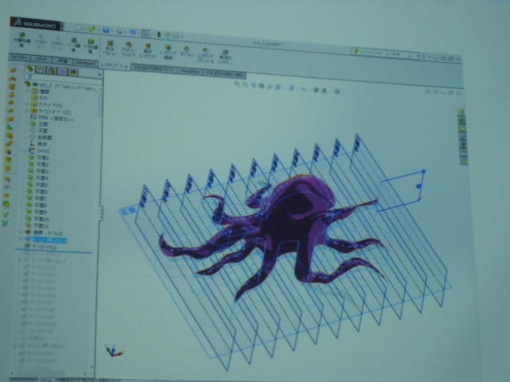Click the Save floppy-disk icon
The width and height of the screenshot is (510, 382).
pos(106,30)
